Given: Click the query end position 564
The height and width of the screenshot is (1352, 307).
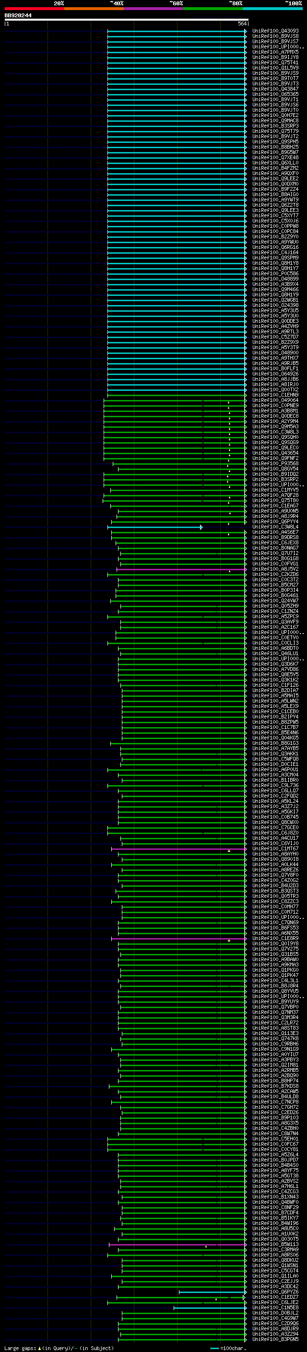Looking at the screenshot, I should [x=242, y=24].
